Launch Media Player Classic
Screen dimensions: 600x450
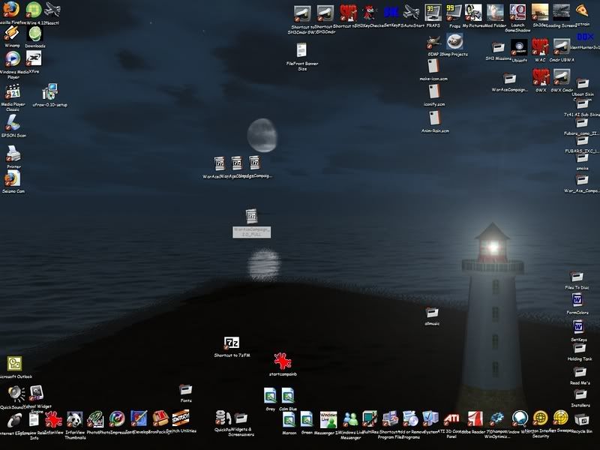13,91
